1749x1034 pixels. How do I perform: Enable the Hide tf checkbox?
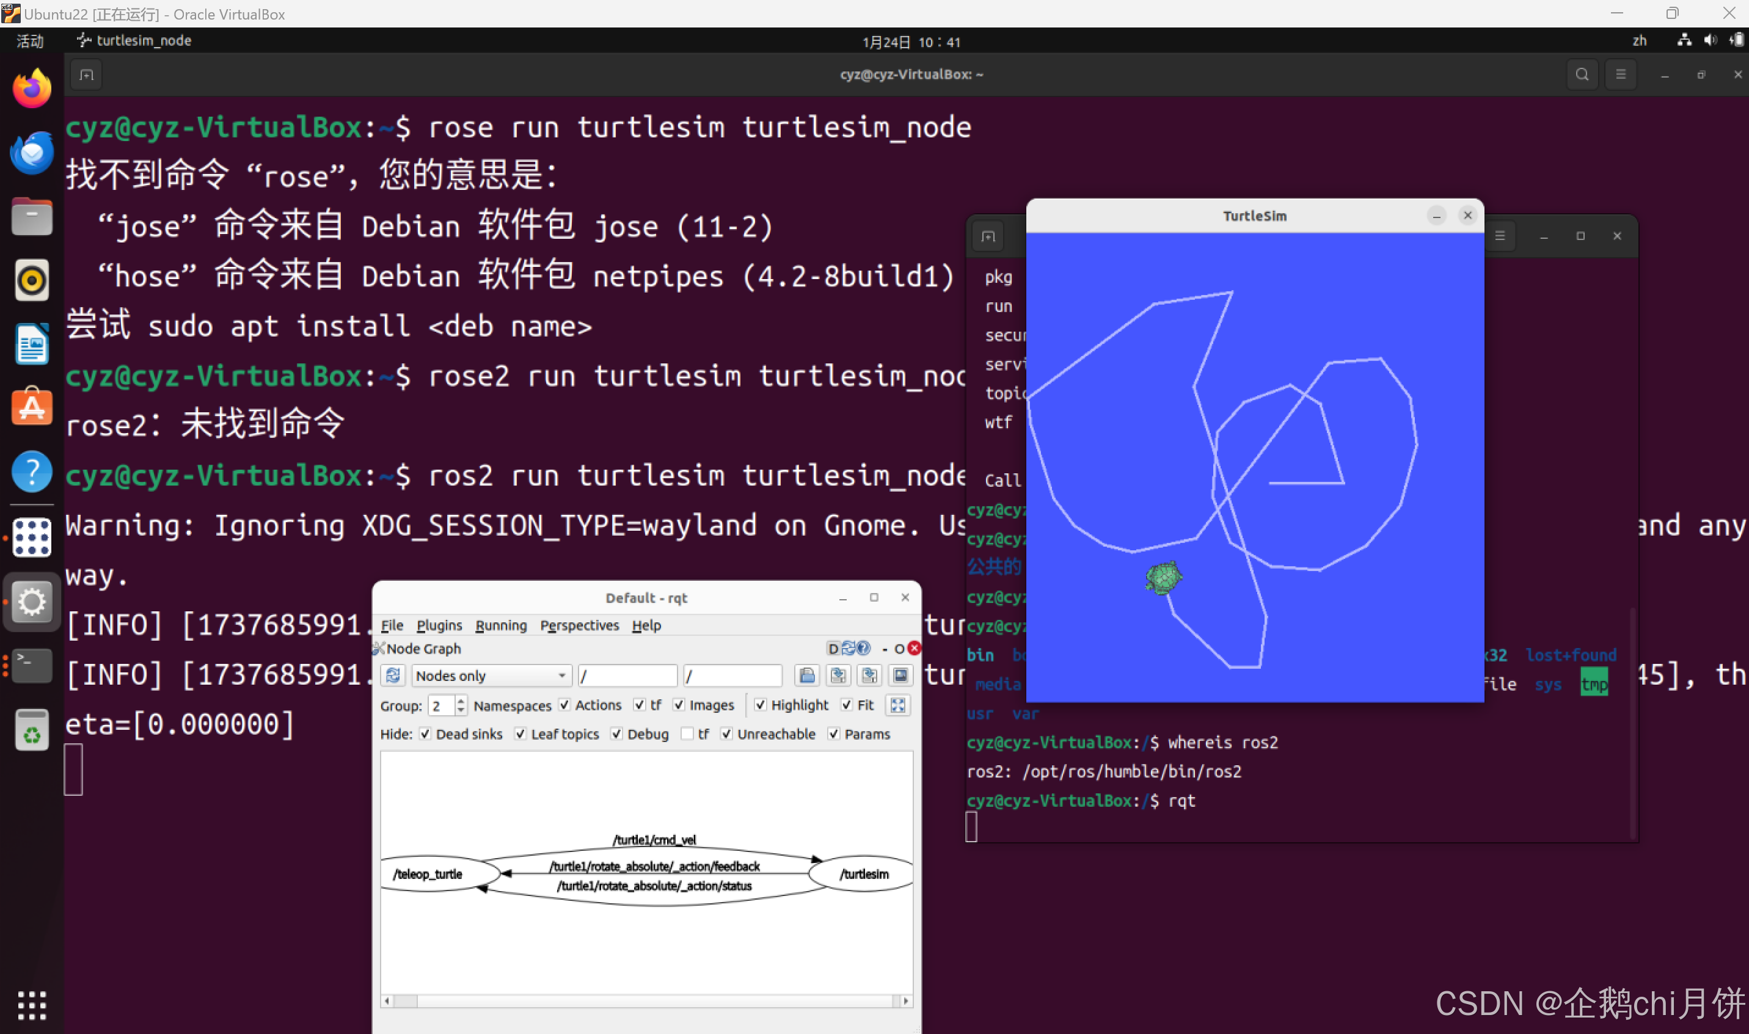pyautogui.click(x=687, y=734)
